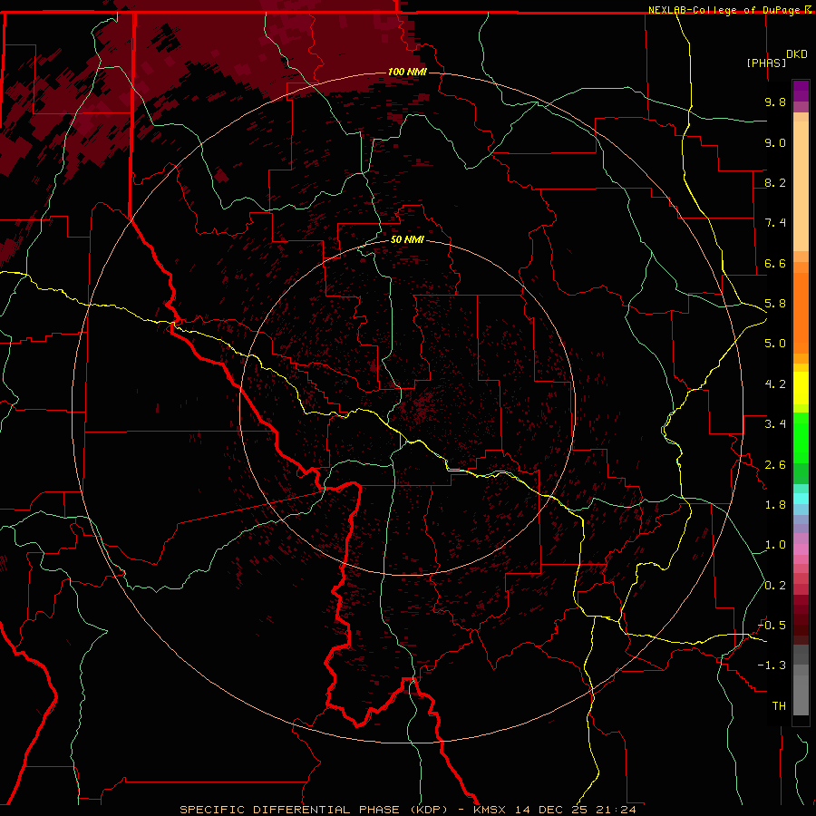Click the purple segment at the top of the color bar
Screen dimensions: 816x816
point(801,91)
